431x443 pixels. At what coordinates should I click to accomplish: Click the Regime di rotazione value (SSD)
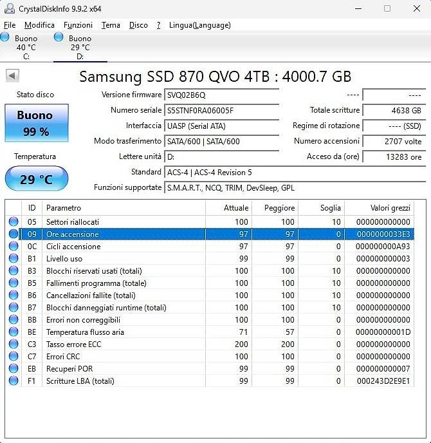click(x=394, y=126)
